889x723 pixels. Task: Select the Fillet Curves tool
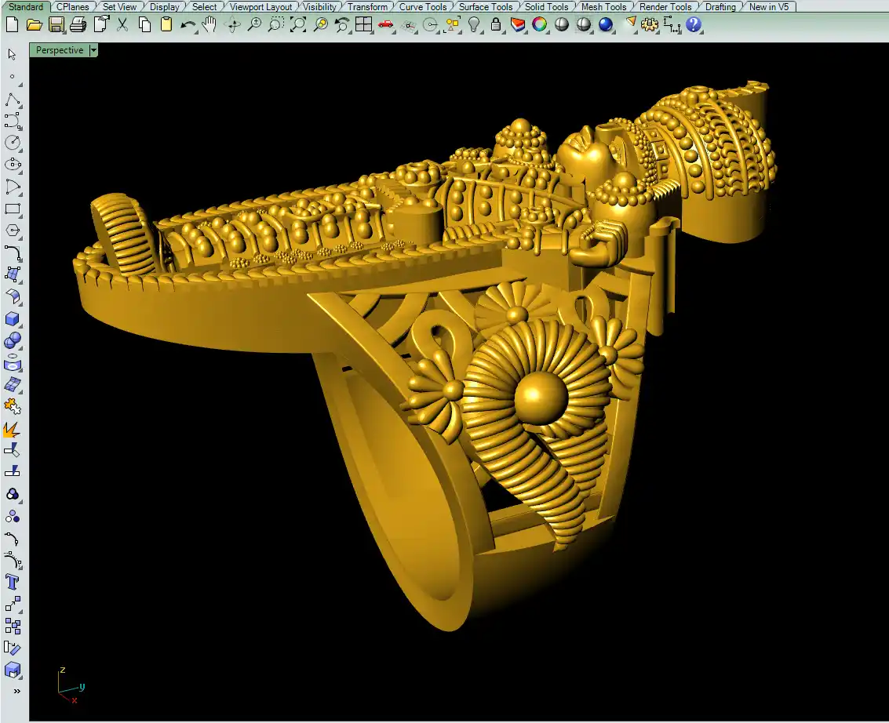click(x=13, y=253)
